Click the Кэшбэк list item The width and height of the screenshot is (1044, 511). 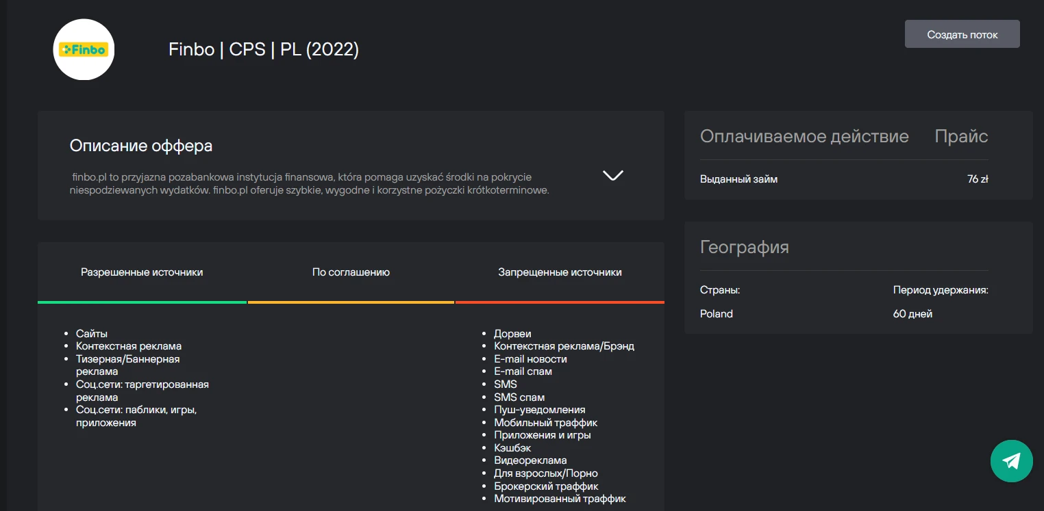pos(512,448)
